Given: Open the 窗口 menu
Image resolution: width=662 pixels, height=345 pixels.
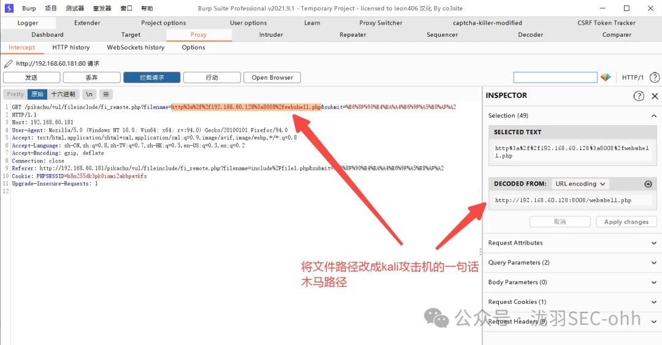Looking at the screenshot, I should [x=126, y=9].
